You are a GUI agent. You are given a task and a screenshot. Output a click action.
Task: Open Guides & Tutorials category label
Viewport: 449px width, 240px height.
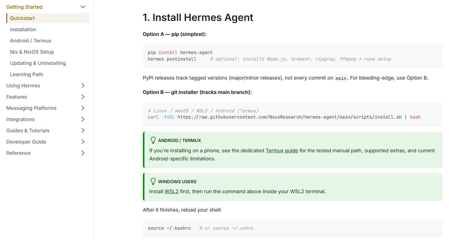pos(28,130)
